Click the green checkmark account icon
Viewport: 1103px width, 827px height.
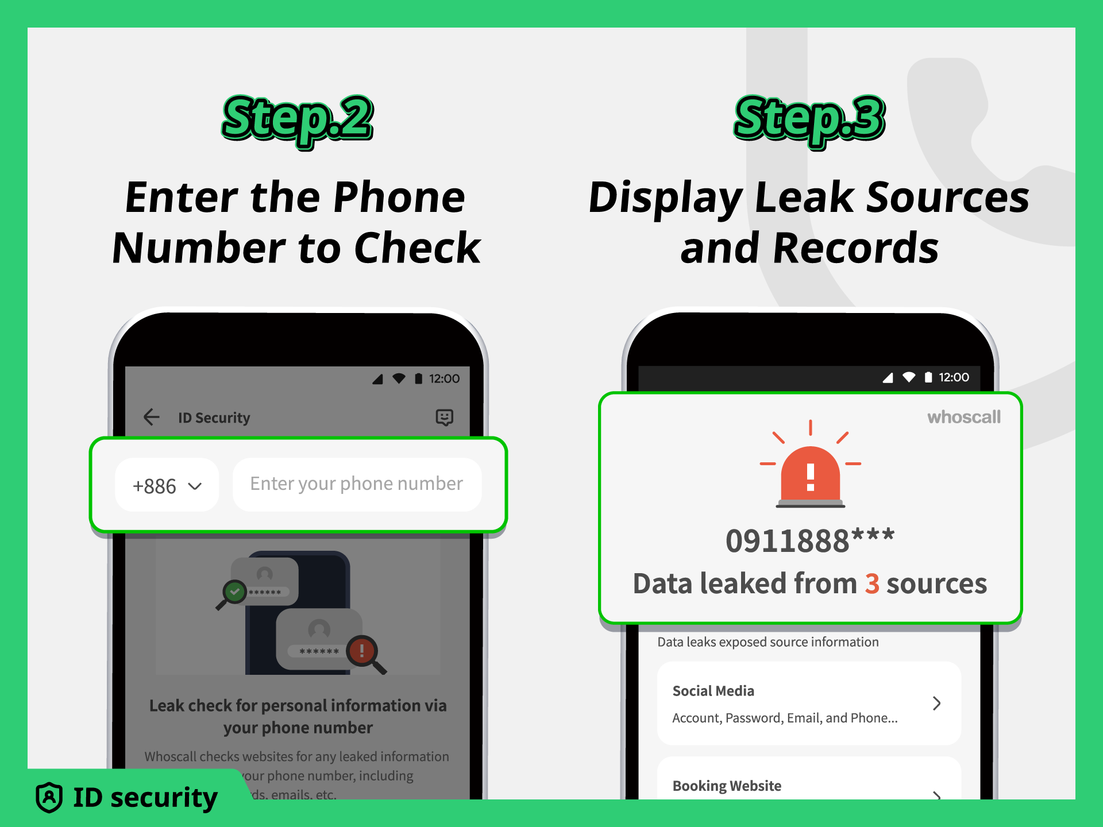234,591
